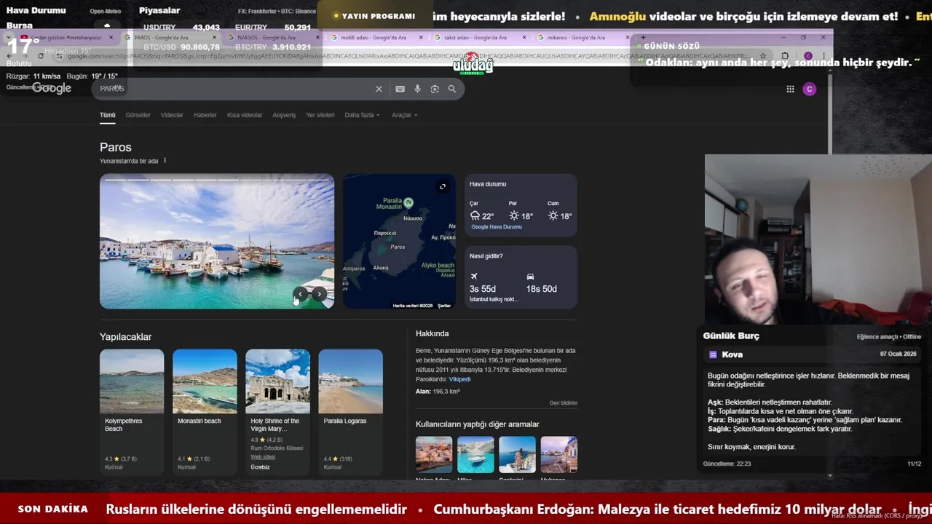Image resolution: width=932 pixels, height=524 pixels.
Task: Open the Alışveriş results filter
Action: click(284, 115)
